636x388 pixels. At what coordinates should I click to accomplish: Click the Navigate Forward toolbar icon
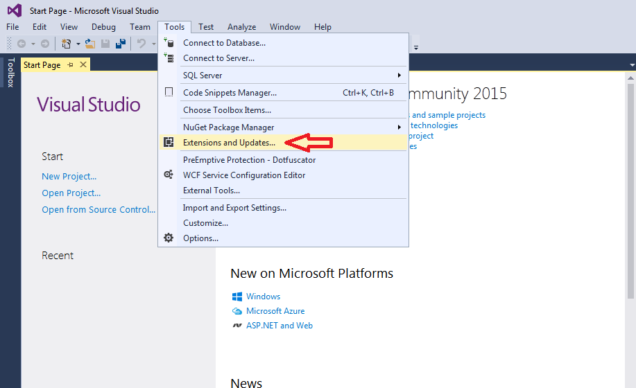(x=45, y=44)
